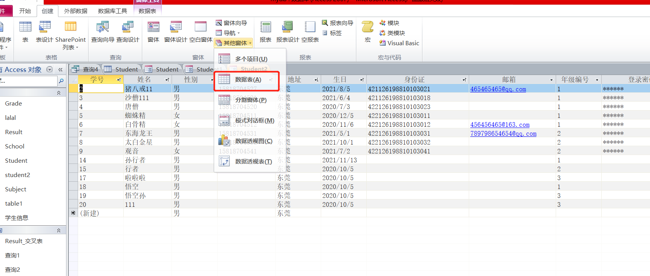Expand the 其他窗体 dropdown button
Viewport: 650px width, 276px height.
tap(234, 43)
